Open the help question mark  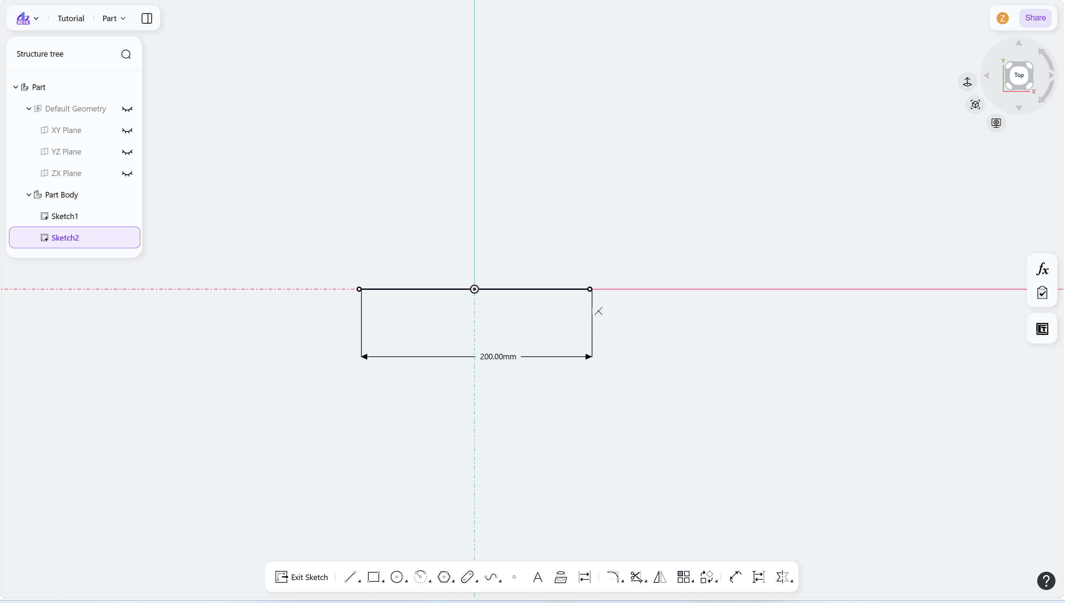[1046, 581]
